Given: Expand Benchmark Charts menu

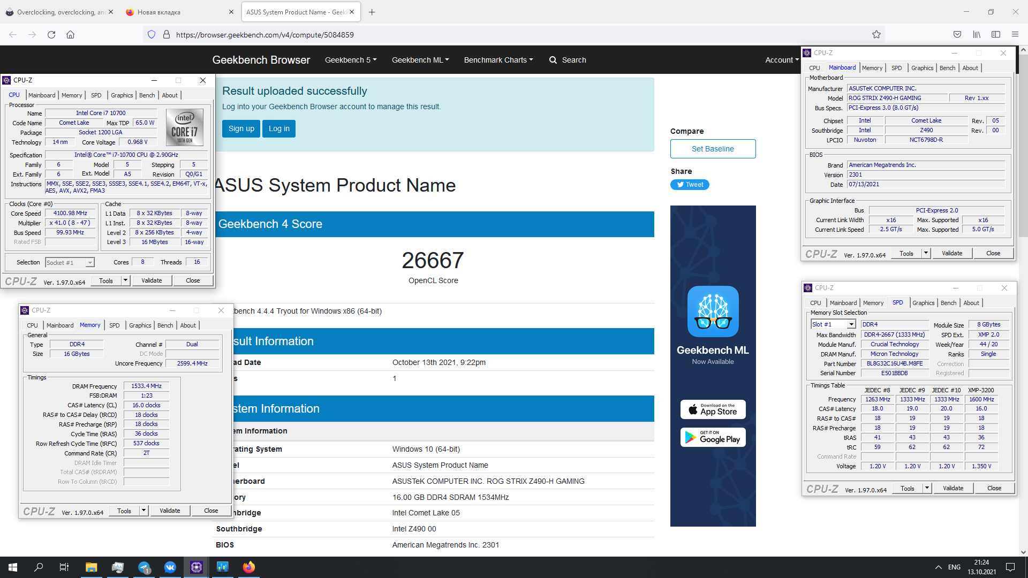Looking at the screenshot, I should pyautogui.click(x=498, y=60).
